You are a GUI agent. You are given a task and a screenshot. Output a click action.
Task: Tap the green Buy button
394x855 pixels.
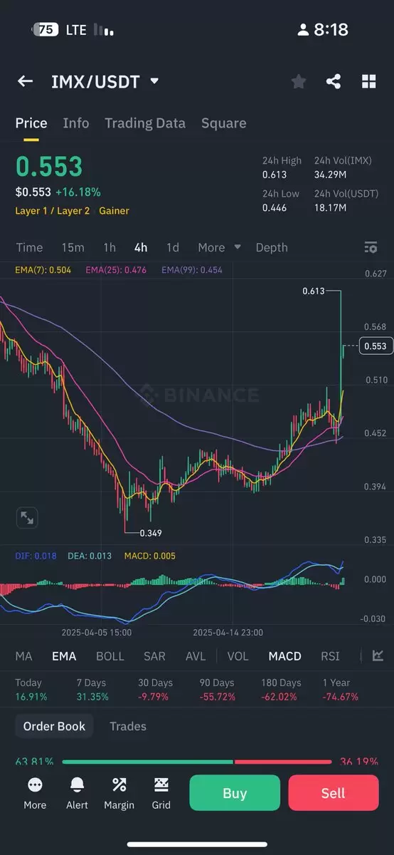click(x=235, y=793)
